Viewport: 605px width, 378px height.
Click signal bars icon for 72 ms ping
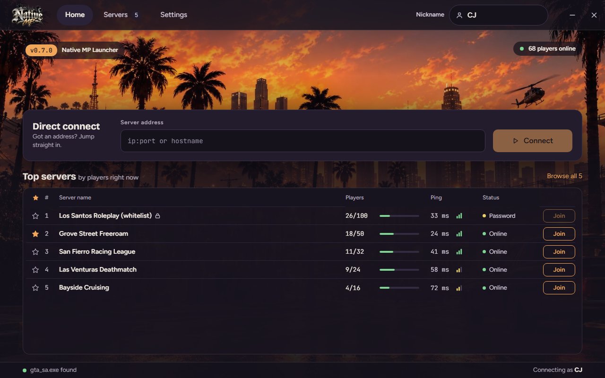459,288
